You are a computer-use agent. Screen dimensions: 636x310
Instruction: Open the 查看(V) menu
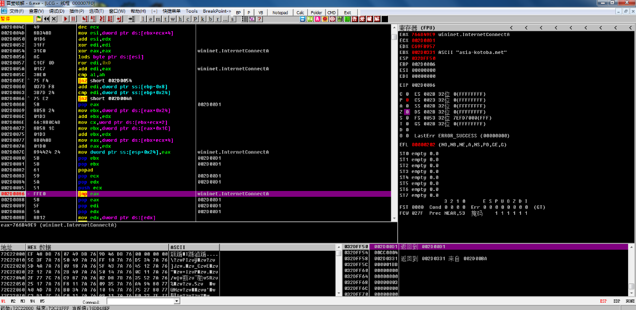coord(37,11)
